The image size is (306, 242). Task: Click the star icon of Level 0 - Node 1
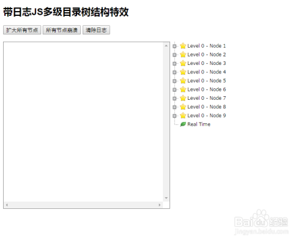[183, 46]
